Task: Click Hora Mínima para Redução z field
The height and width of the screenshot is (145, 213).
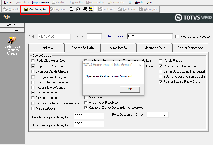Action: point(89,116)
